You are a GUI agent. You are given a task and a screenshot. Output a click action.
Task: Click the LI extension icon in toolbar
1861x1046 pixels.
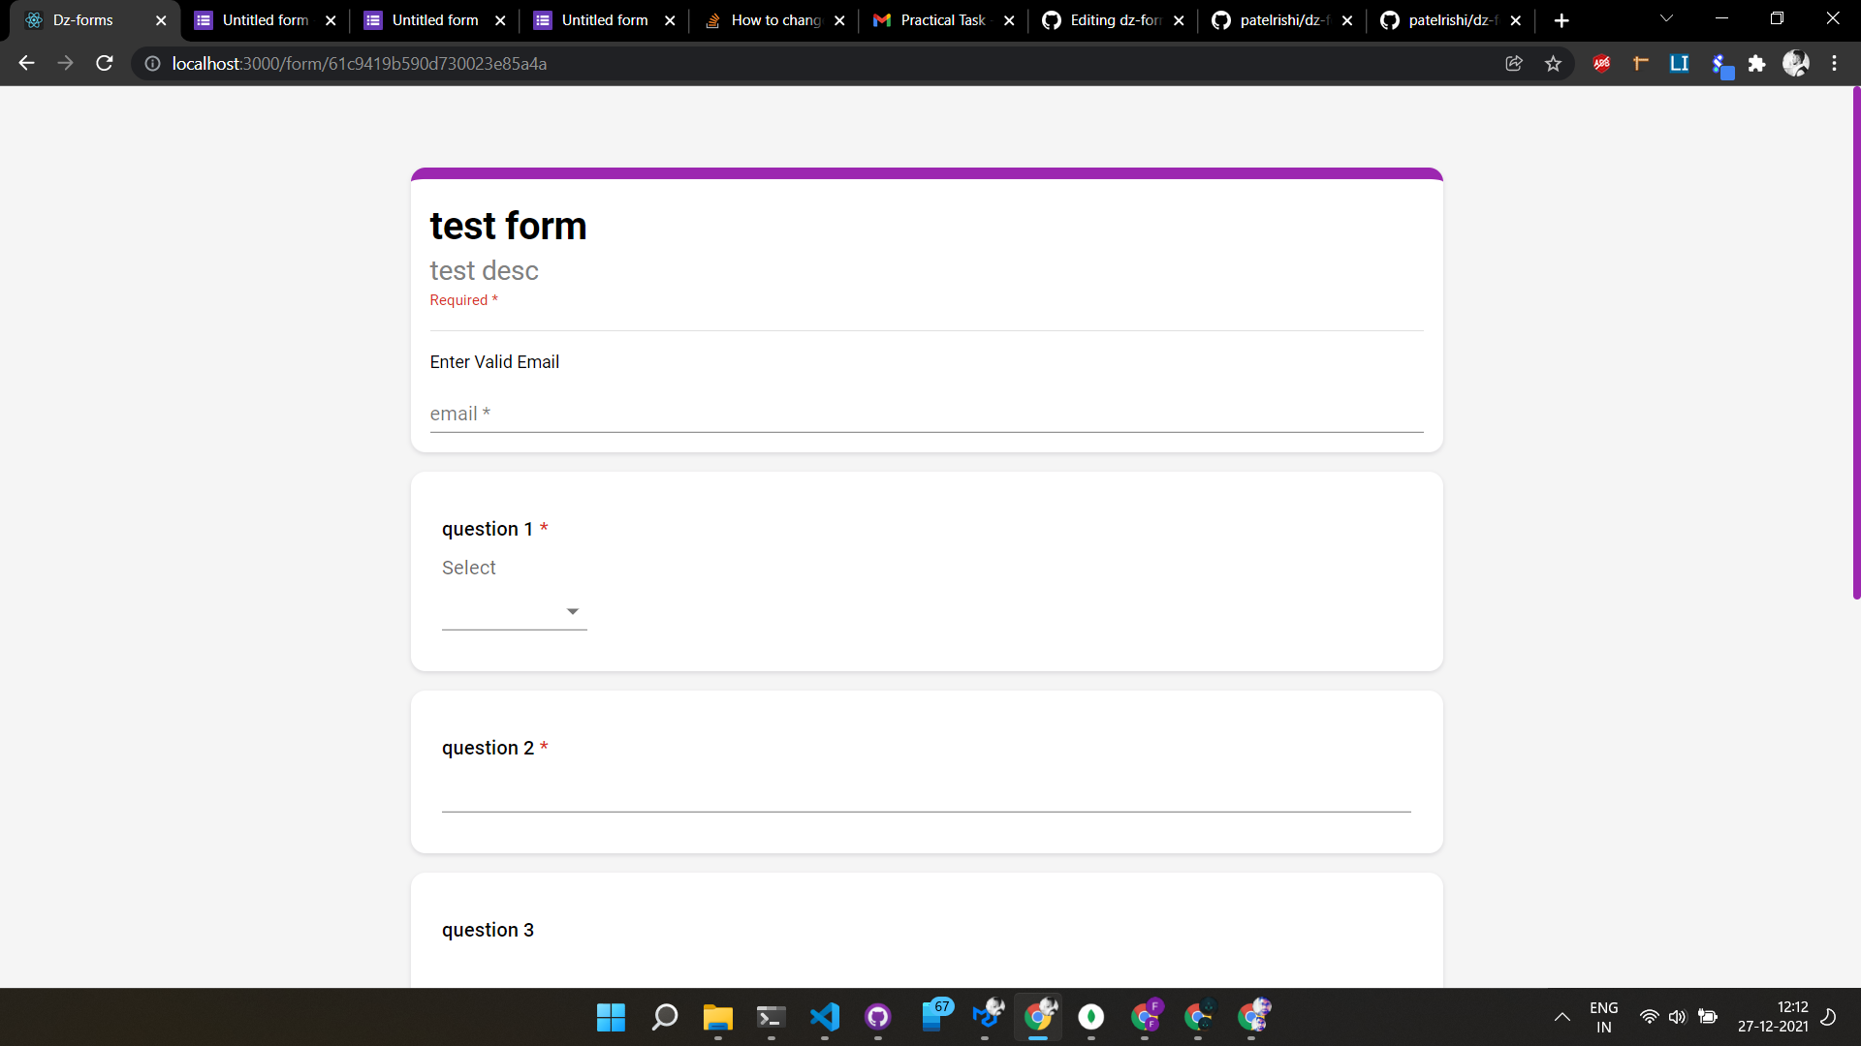[x=1680, y=63]
